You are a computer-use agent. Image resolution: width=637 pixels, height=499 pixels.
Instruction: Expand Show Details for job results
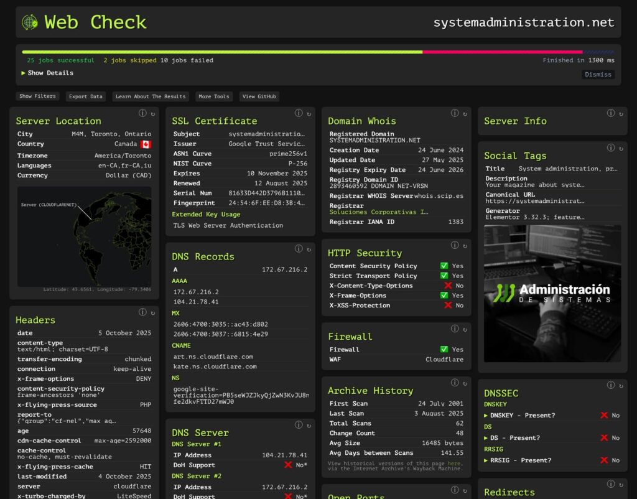[x=47, y=73]
